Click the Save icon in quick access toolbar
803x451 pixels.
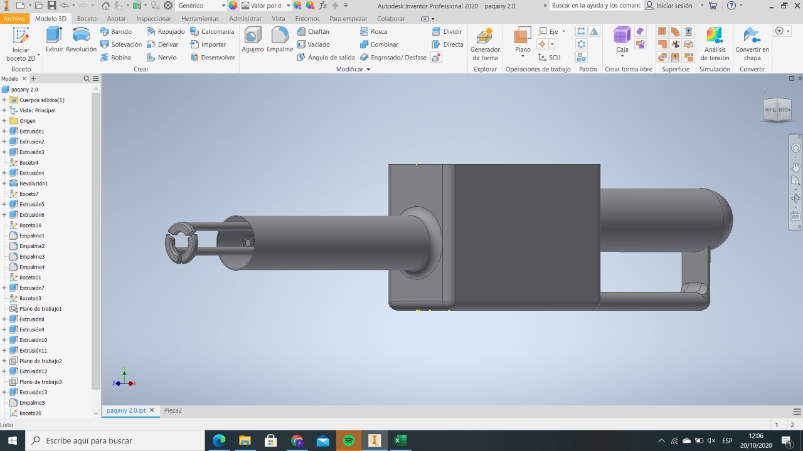[52, 6]
